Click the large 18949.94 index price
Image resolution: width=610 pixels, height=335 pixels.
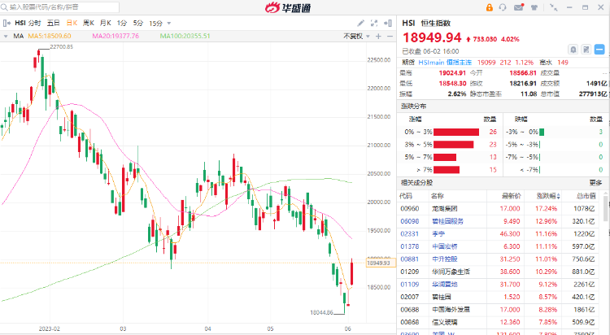[432, 37]
